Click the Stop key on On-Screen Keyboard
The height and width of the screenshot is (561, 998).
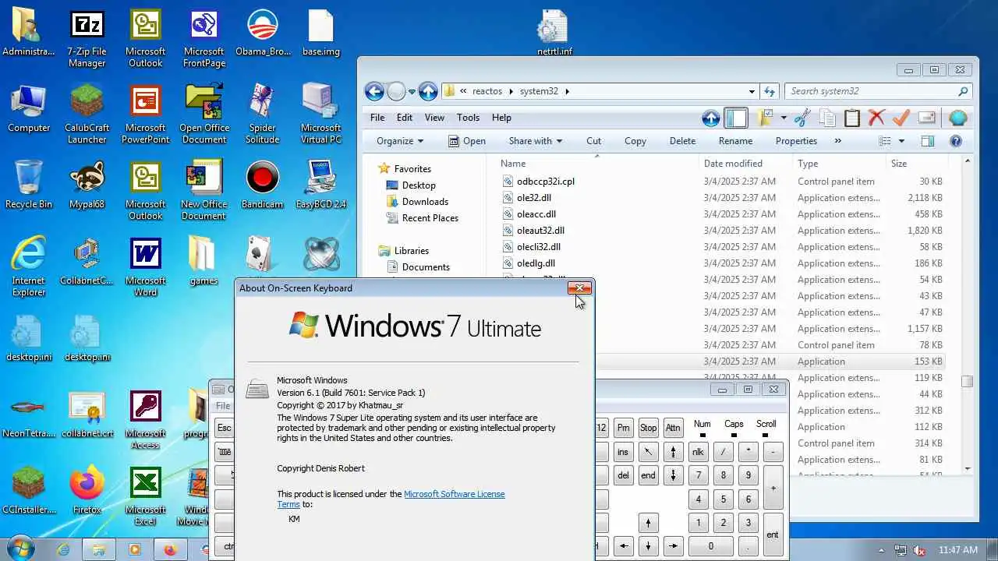(648, 428)
